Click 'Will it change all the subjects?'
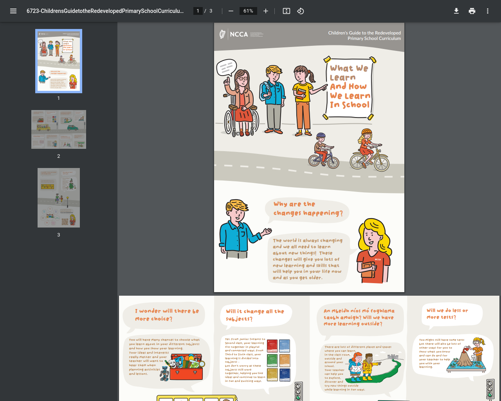 click(x=255, y=315)
